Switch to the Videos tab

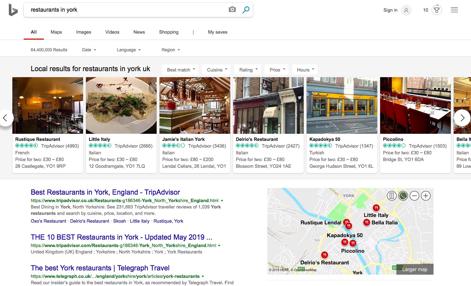pyautogui.click(x=112, y=32)
